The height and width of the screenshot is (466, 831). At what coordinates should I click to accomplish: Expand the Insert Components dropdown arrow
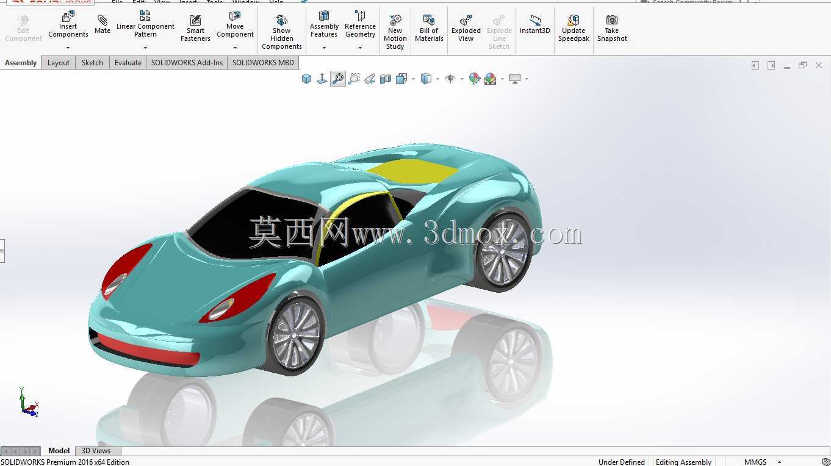coord(68,48)
